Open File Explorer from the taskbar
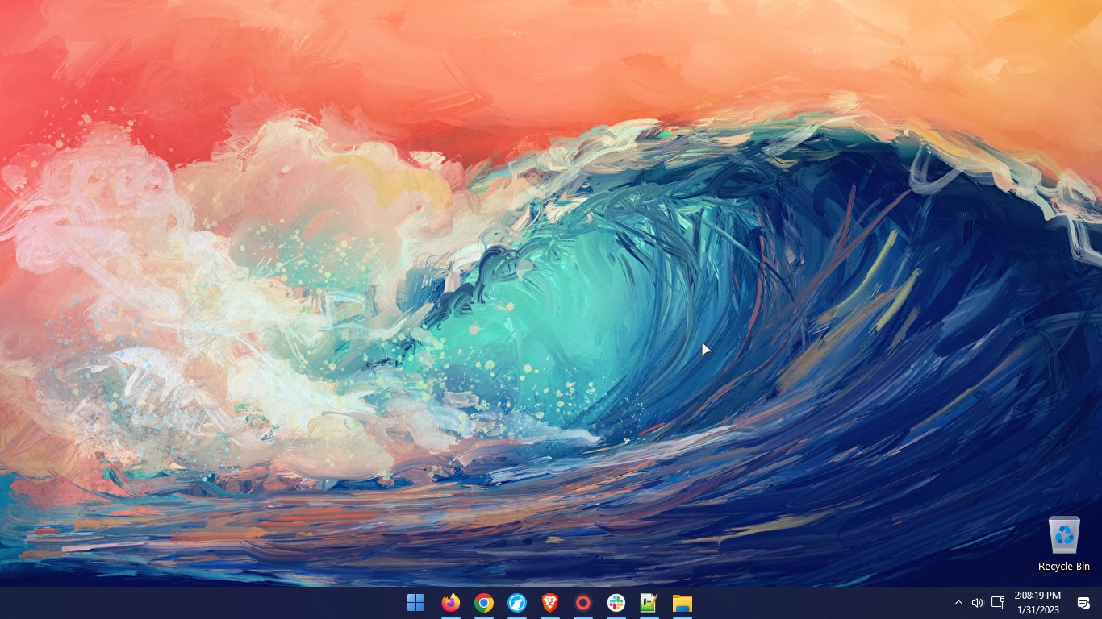 coord(682,603)
